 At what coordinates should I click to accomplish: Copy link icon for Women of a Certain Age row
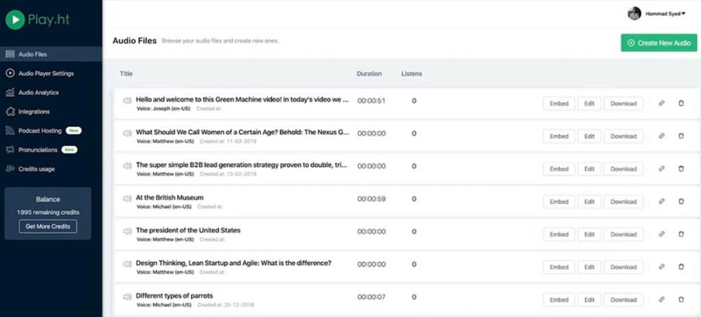(662, 136)
